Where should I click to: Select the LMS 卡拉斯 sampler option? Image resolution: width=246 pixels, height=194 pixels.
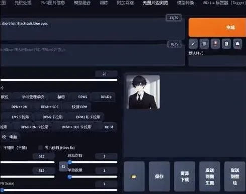click(x=18, y=117)
